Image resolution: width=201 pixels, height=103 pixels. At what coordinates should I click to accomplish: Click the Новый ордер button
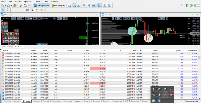coord(58,5)
